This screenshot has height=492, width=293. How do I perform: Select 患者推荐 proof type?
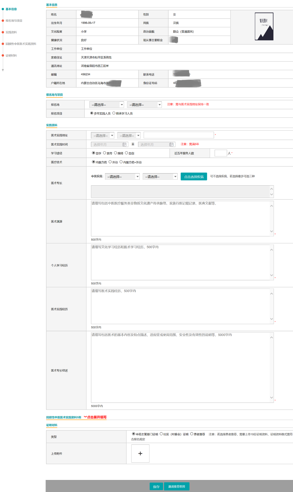(192, 434)
